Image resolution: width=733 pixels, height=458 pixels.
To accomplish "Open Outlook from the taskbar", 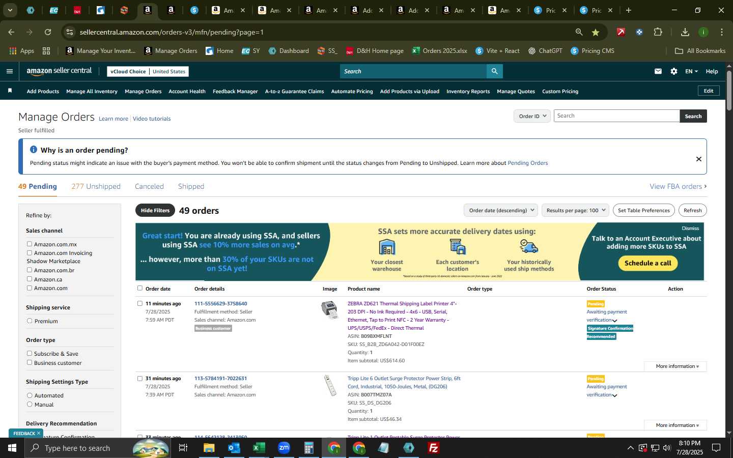I will coord(234,448).
